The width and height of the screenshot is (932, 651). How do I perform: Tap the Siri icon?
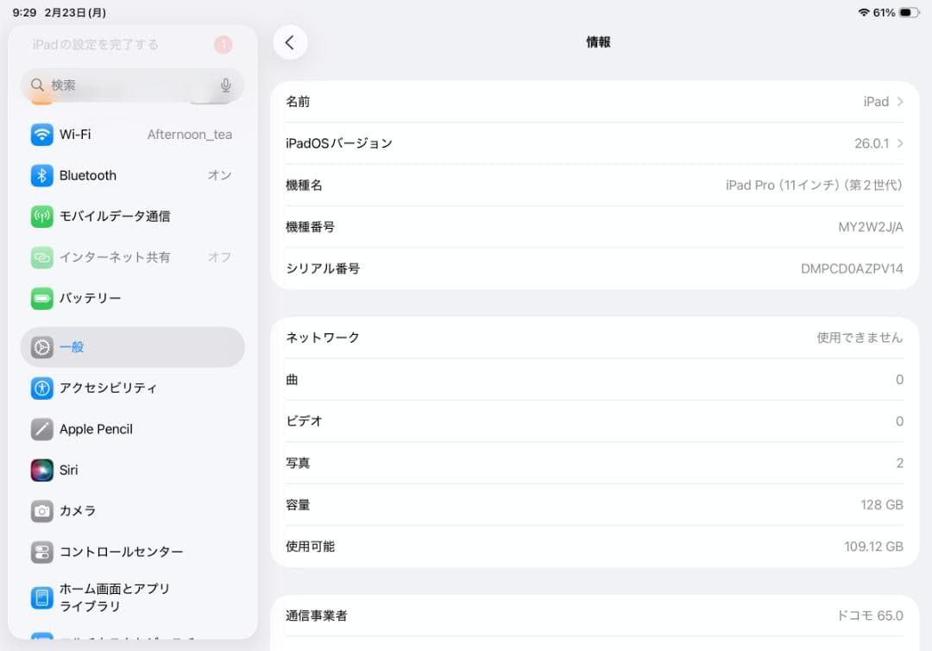[x=41, y=471]
